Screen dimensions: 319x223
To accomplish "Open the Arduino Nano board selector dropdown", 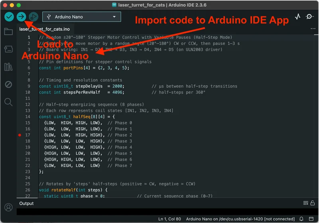I will [x=82, y=17].
